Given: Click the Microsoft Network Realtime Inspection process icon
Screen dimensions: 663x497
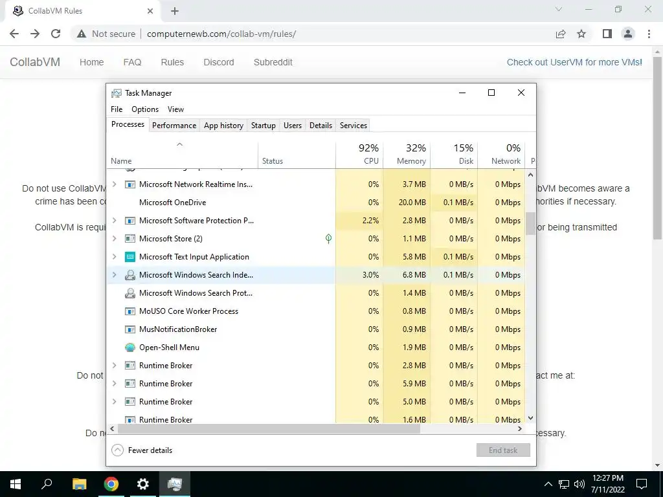Looking at the screenshot, I should point(130,184).
